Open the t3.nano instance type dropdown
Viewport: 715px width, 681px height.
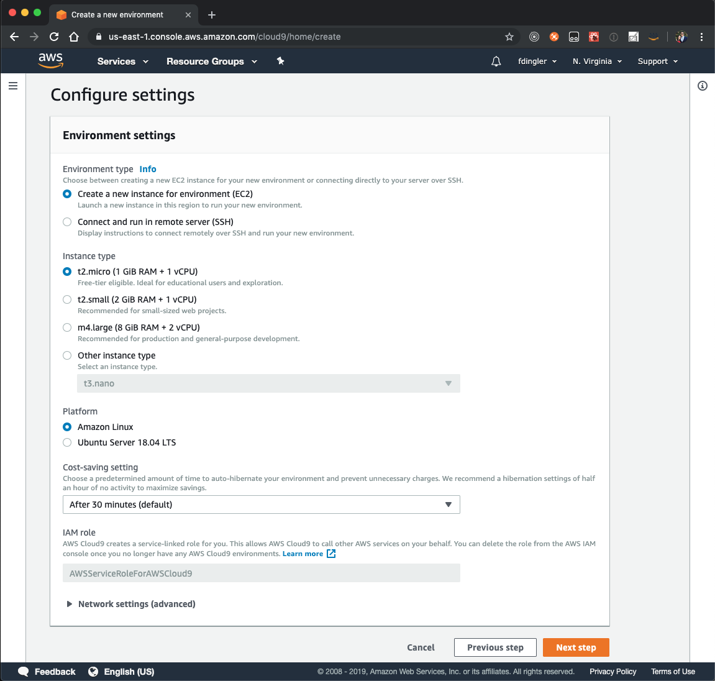[x=268, y=383]
